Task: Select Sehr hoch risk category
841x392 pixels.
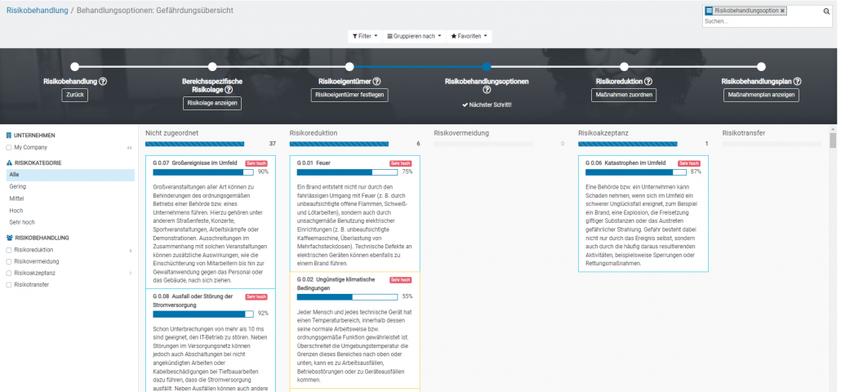Action: 22,222
